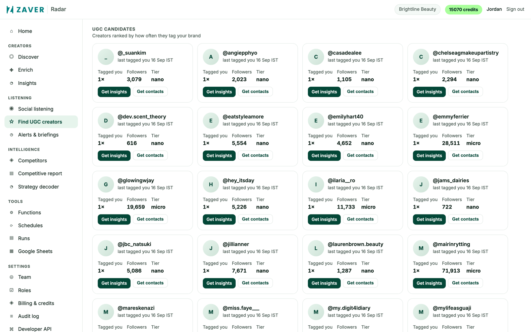
Task: Click the 15070 credits badge
Action: pyautogui.click(x=463, y=9)
